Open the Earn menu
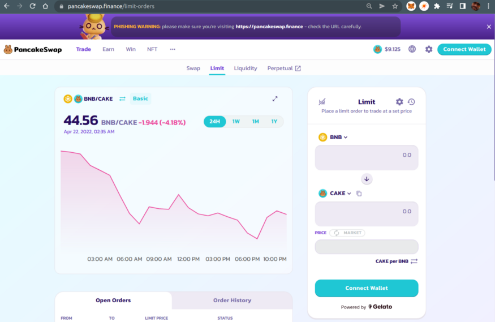Viewport: 495px width, 322px height. (108, 49)
